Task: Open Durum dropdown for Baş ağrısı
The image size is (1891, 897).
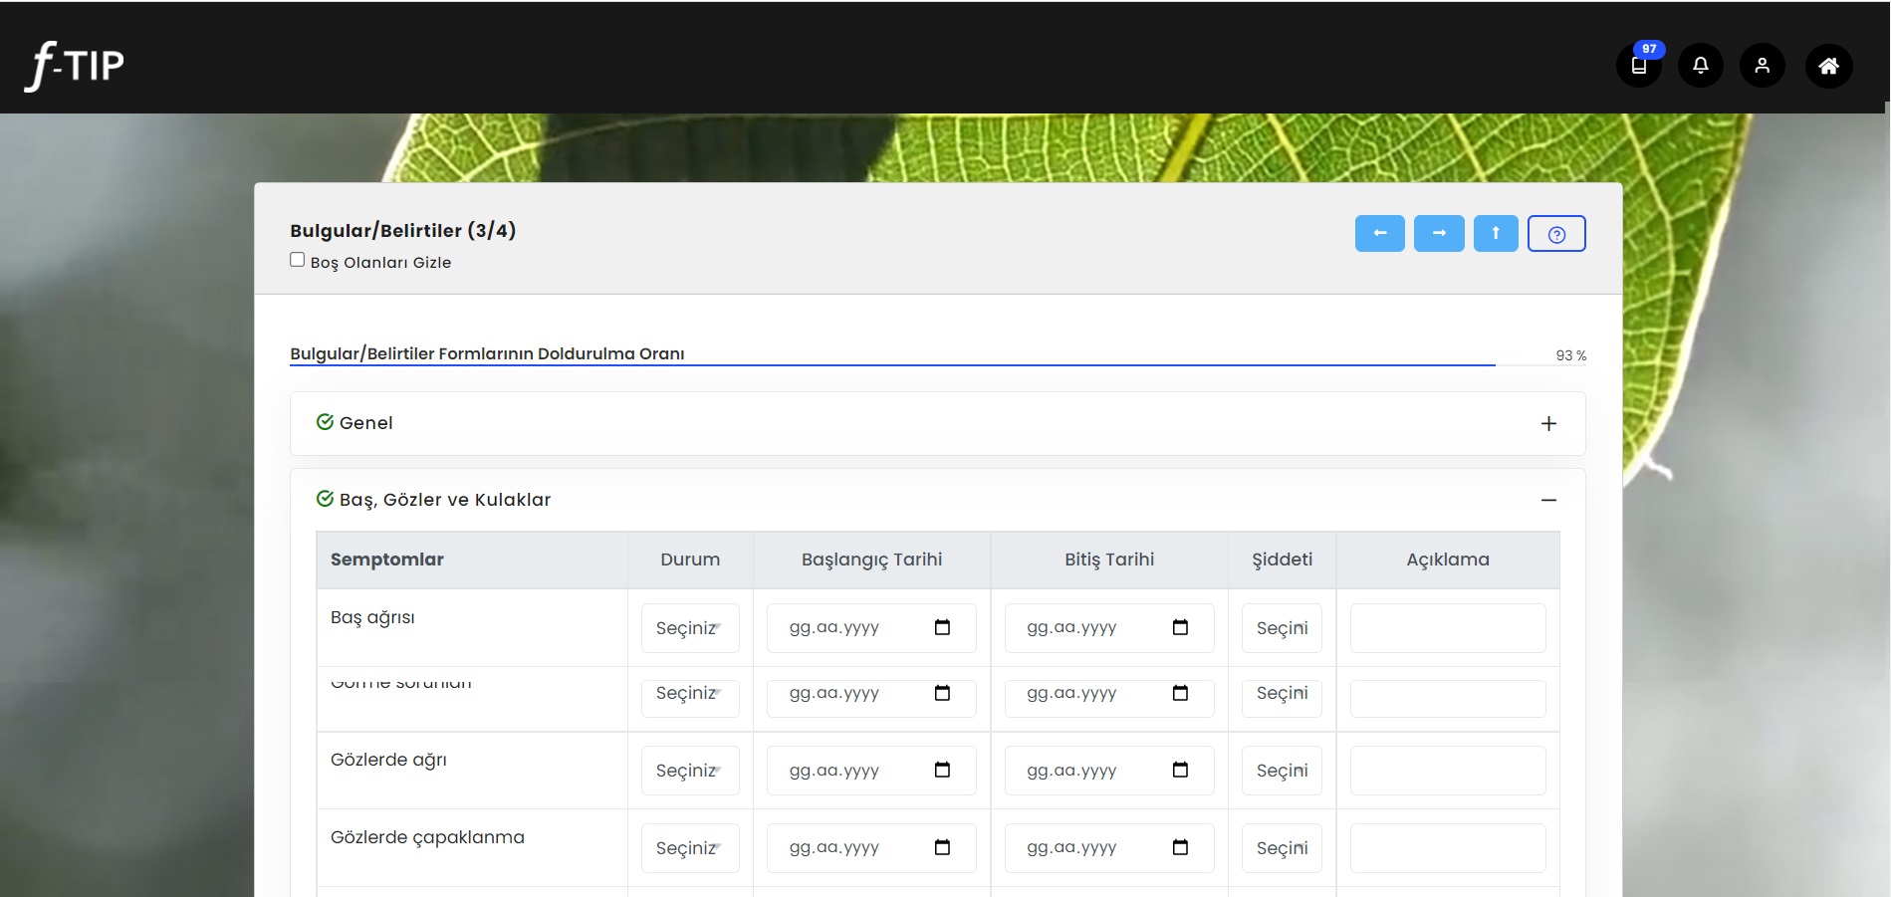Action: (690, 628)
